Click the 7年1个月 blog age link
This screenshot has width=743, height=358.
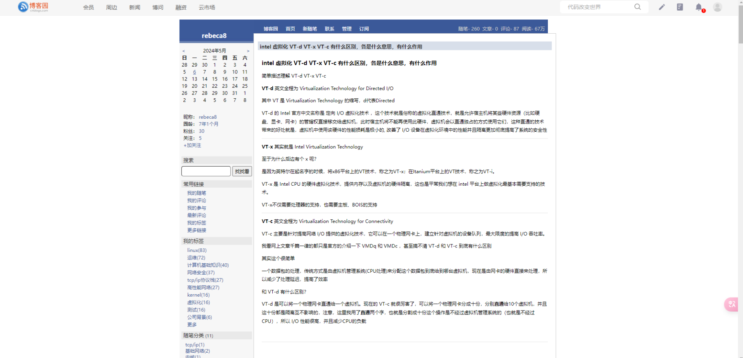pyautogui.click(x=209, y=124)
